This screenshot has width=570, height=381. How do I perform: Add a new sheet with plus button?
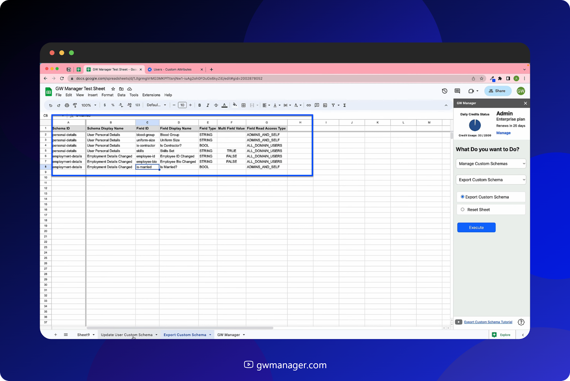[56, 335]
